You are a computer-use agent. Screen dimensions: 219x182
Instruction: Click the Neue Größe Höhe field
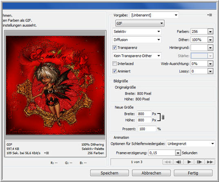[144, 120]
